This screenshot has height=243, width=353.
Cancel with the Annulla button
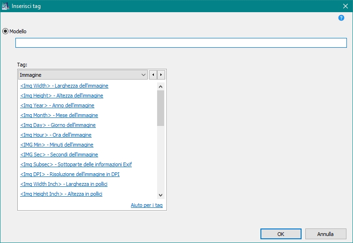point(325,234)
